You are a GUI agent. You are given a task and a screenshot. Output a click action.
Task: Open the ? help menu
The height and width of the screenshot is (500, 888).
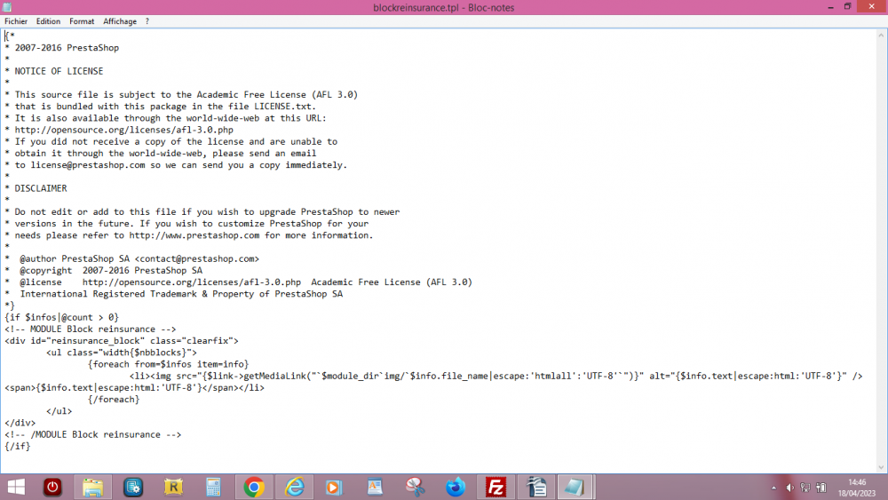[147, 21]
